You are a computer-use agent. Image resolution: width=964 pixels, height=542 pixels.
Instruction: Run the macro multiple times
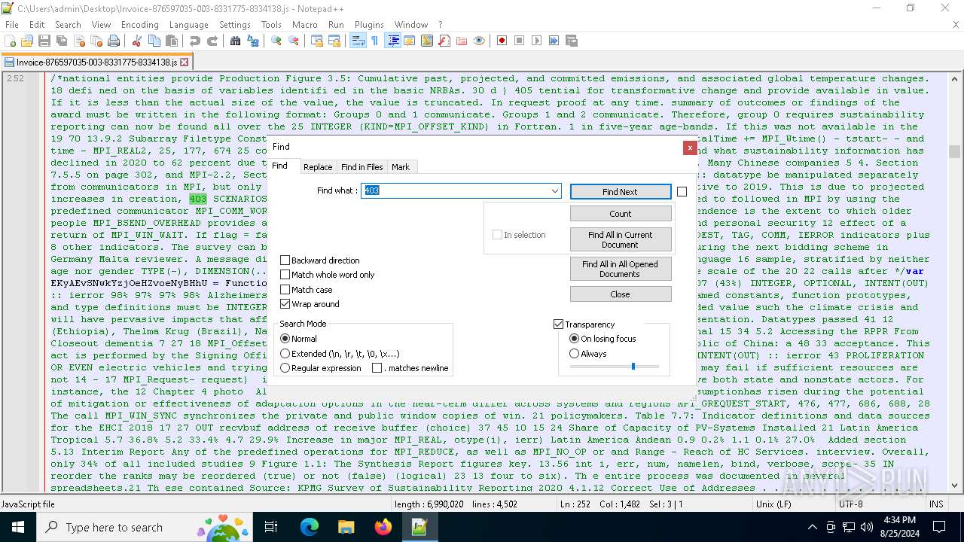(x=554, y=41)
